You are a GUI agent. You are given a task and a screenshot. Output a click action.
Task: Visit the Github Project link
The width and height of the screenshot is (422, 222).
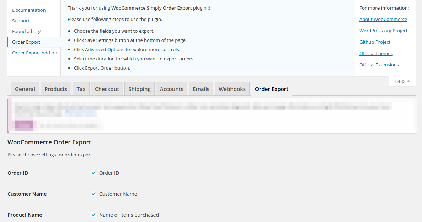[x=375, y=42]
